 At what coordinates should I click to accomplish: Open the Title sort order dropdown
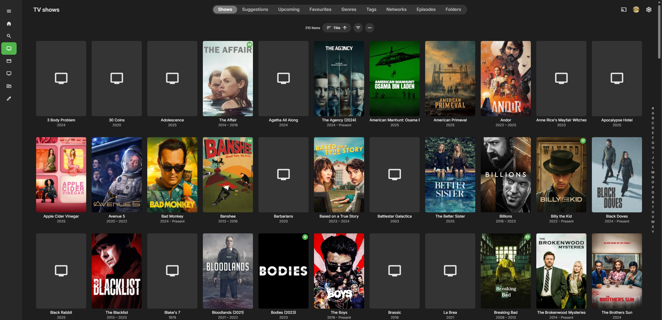(x=336, y=28)
